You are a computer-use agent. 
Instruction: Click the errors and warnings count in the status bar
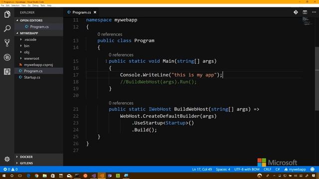(x=10, y=169)
